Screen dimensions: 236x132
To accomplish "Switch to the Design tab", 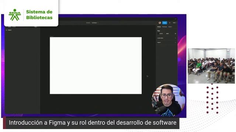I will coord(159,27).
